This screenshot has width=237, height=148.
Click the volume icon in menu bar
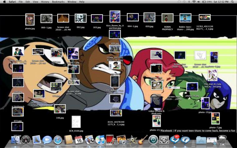[x=198, y=2]
